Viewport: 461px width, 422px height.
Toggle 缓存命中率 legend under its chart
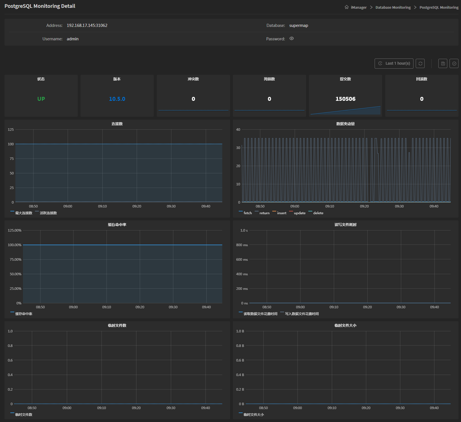[x=22, y=314]
